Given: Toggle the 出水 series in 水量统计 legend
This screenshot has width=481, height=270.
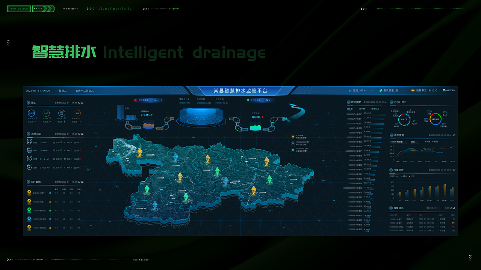Looking at the screenshot, I should click(x=412, y=176).
